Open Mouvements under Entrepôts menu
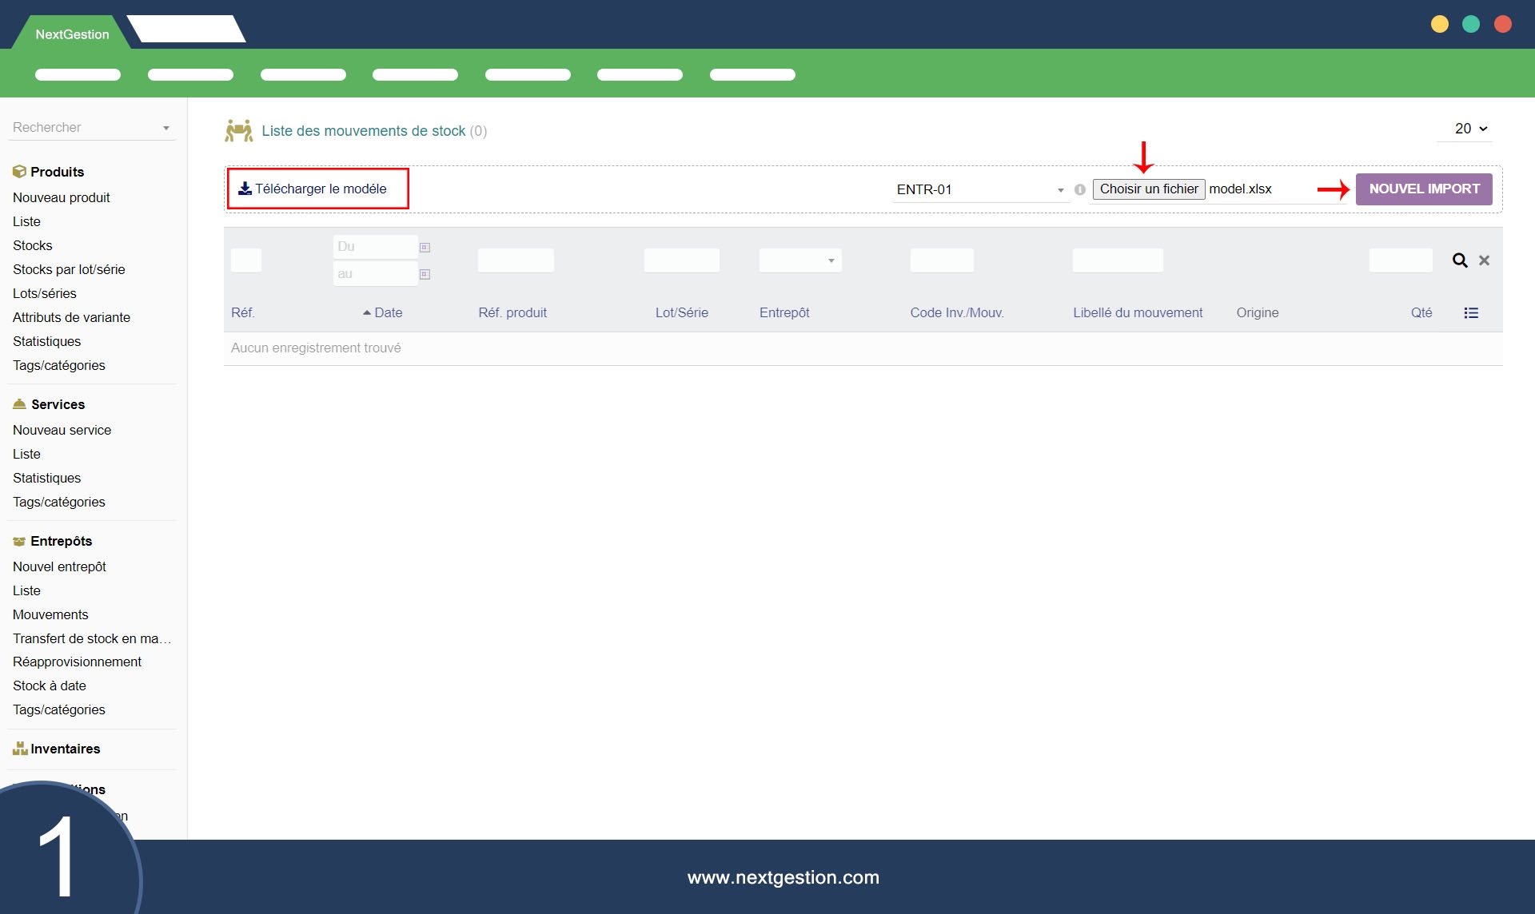This screenshot has width=1535, height=914. [50, 614]
